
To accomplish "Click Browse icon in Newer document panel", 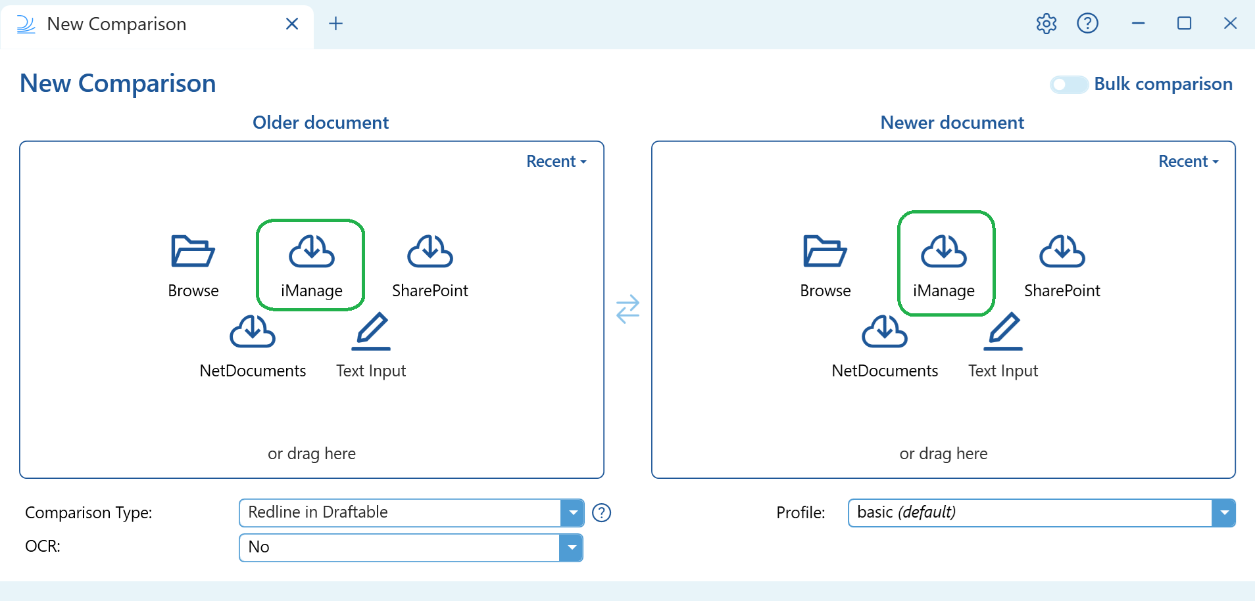I will (x=825, y=251).
